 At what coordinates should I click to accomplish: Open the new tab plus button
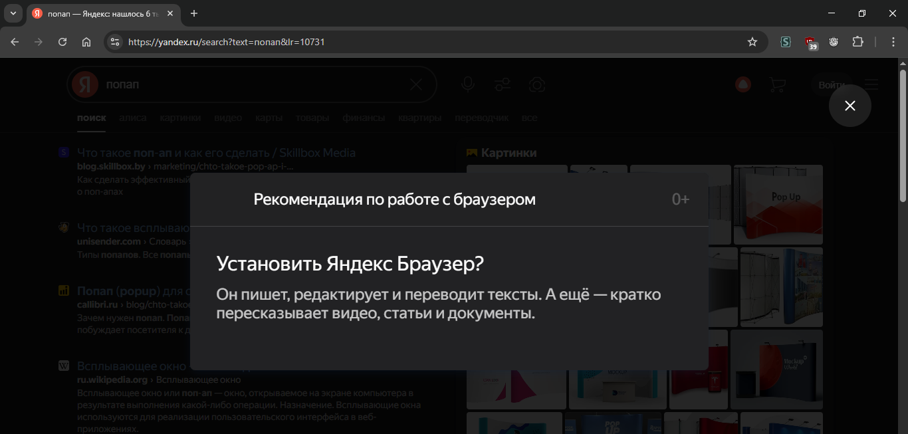pyautogui.click(x=194, y=13)
